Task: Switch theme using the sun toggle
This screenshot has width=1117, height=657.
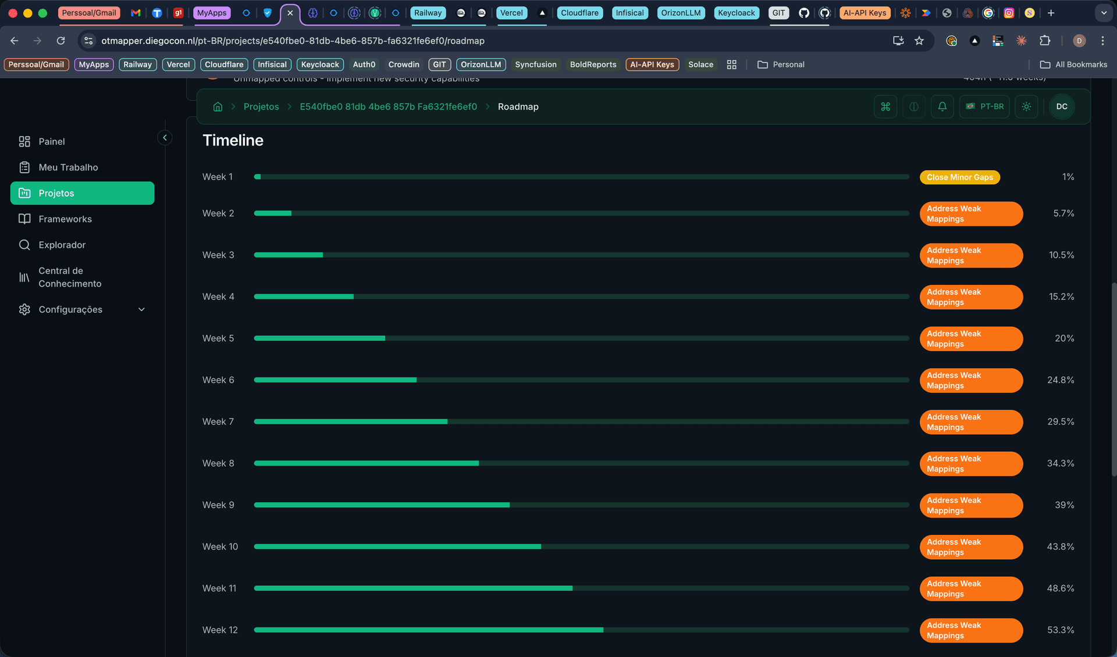Action: point(1027,106)
